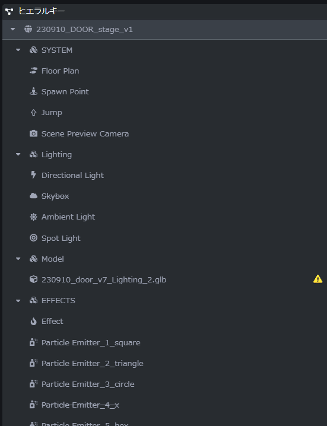Click the yellow warning icon on the glb model
The image size is (327, 426).
[318, 279]
